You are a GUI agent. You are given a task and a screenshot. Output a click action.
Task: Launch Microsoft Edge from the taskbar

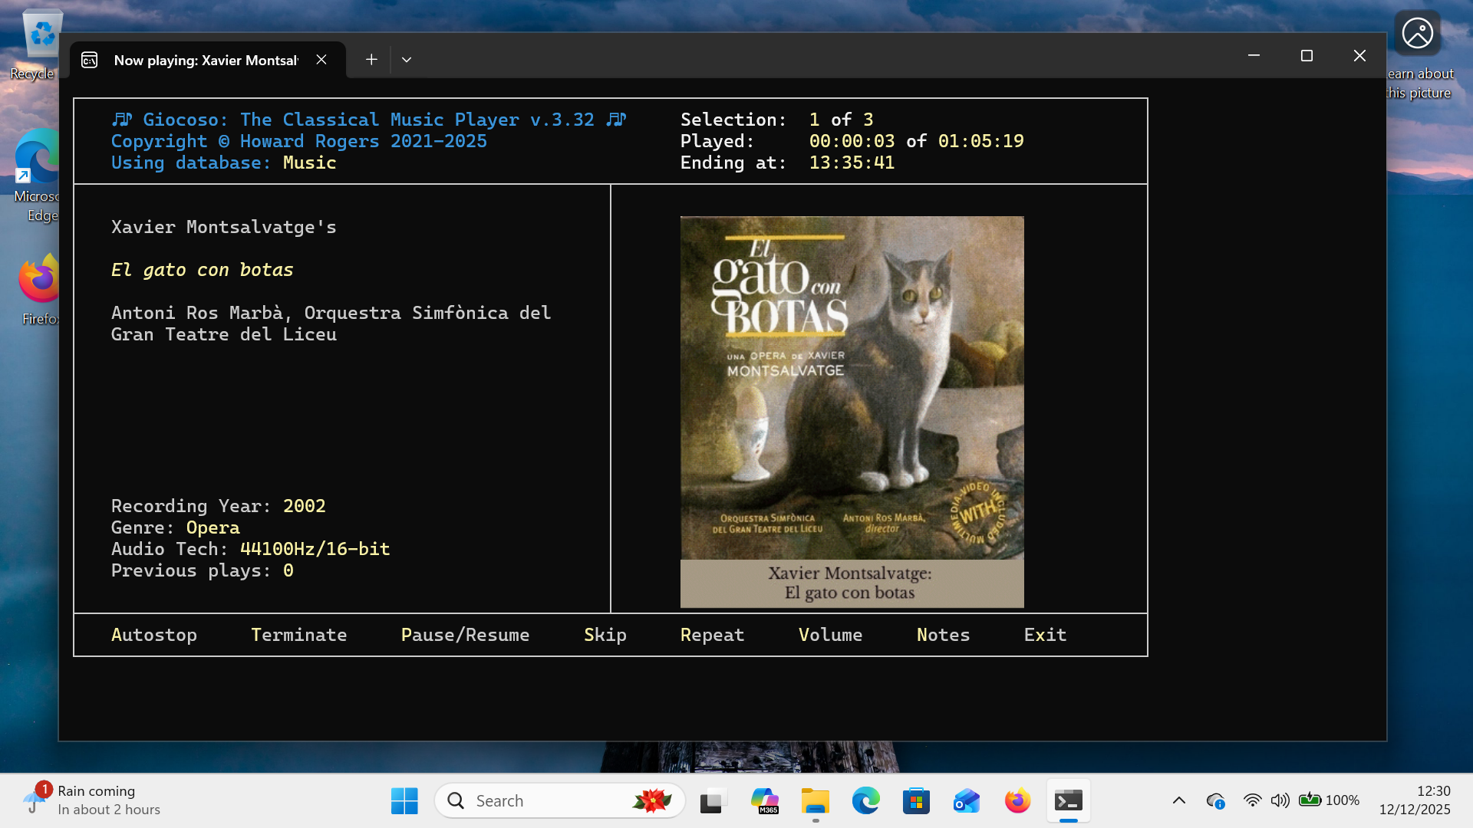pos(865,800)
